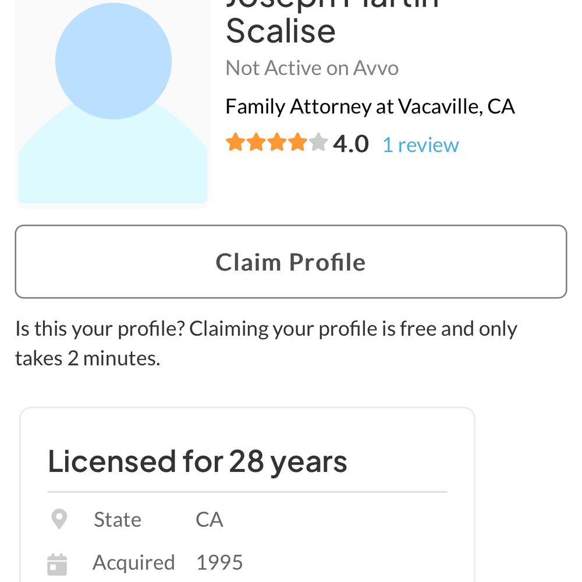Click the Acquired year 1995
Viewport: 582px width, 582px height.
tap(219, 562)
